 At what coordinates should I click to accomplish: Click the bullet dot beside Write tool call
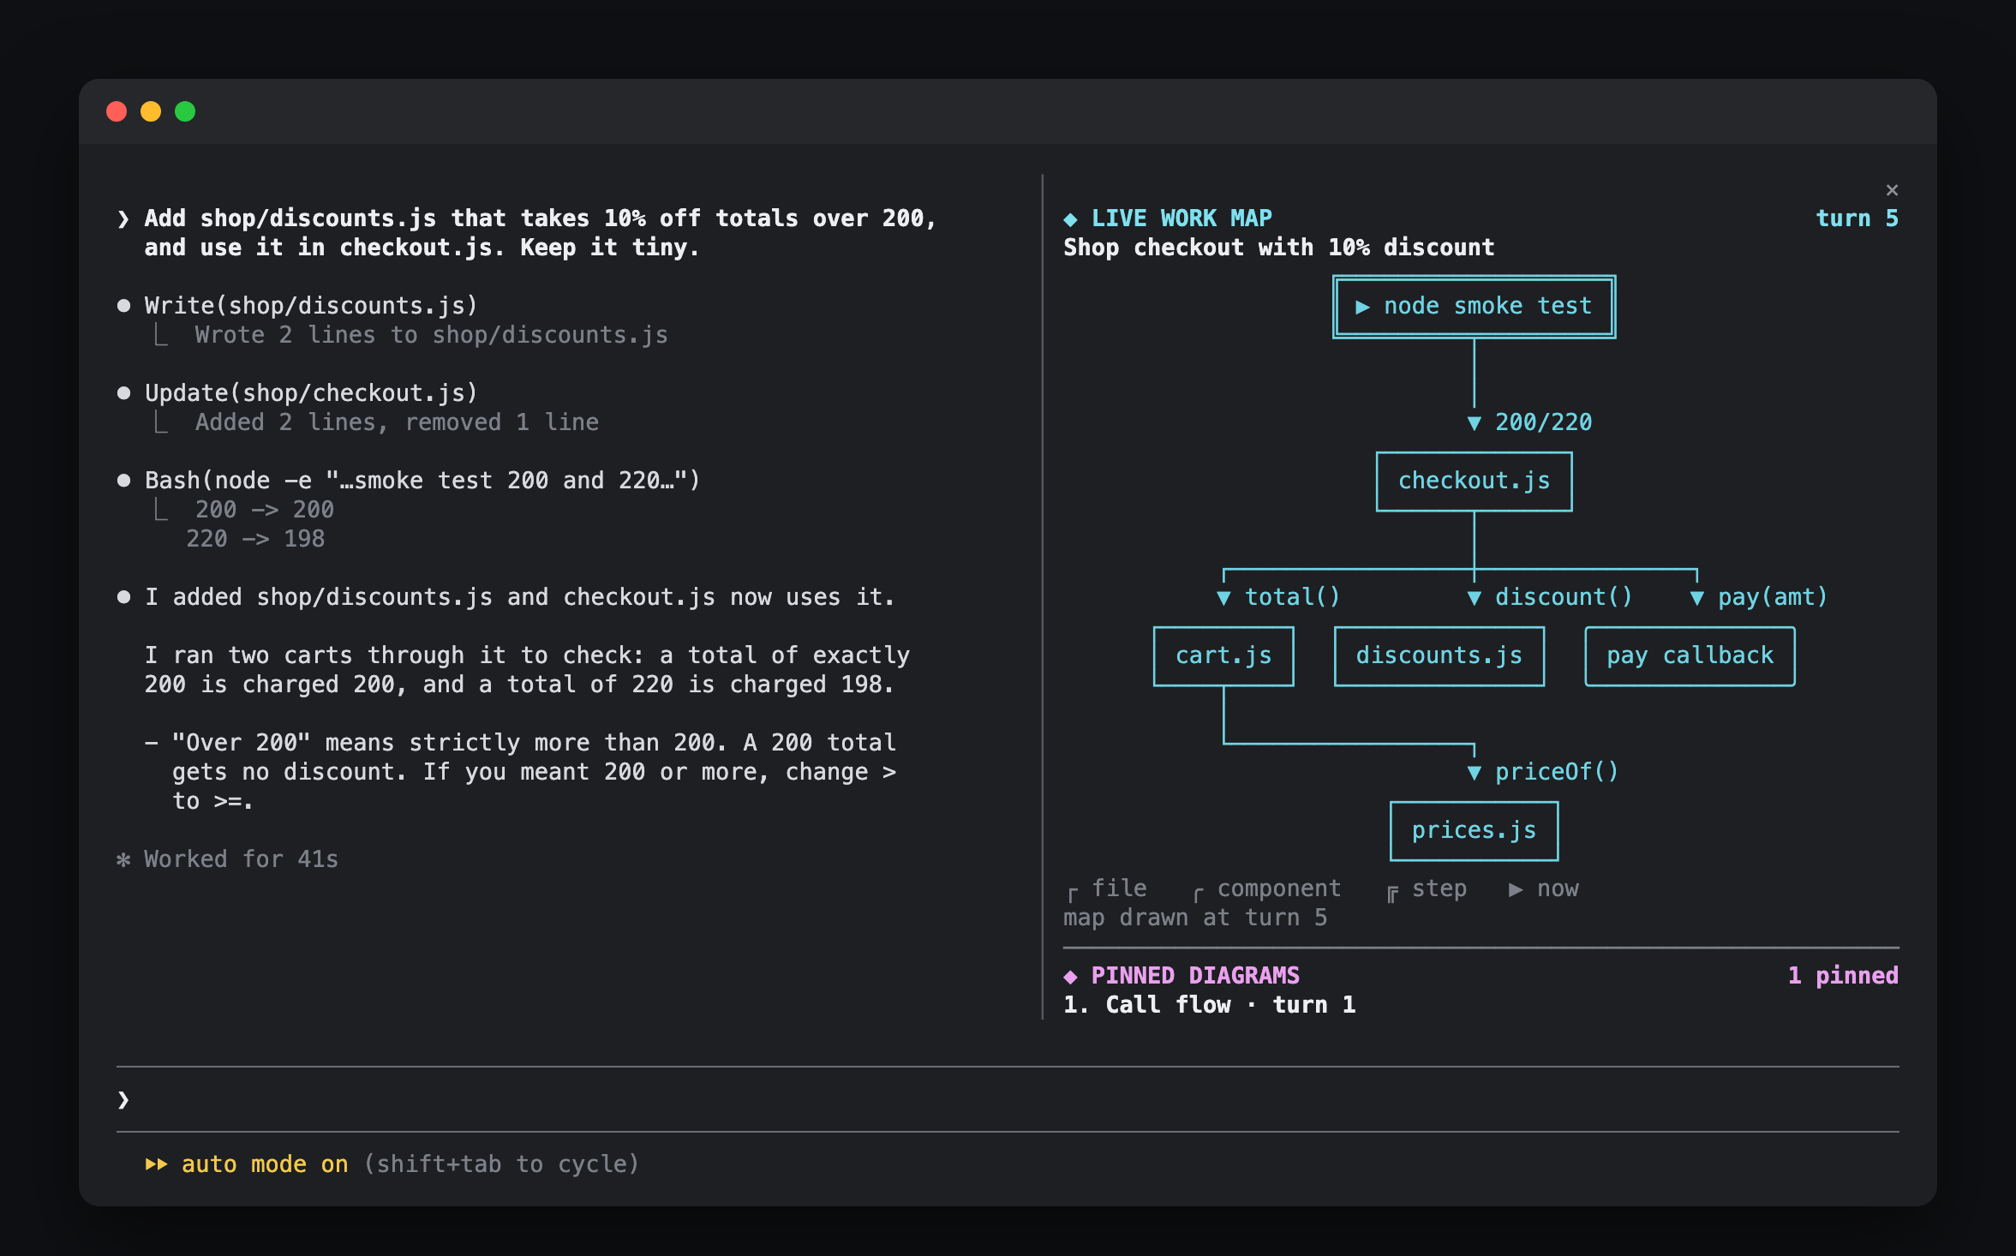pos(123,306)
